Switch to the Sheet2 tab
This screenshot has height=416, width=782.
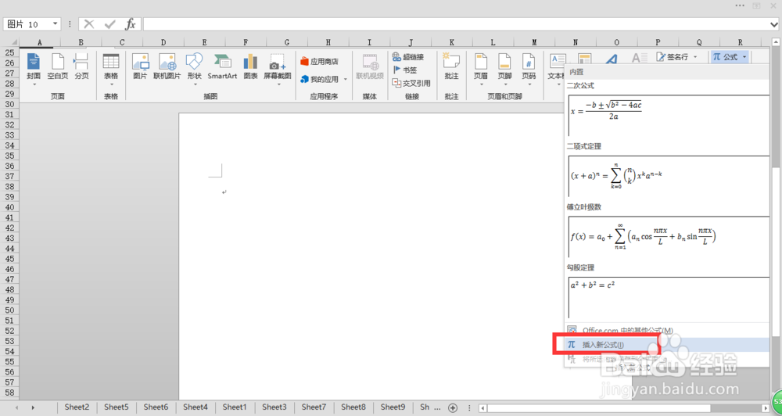77,407
